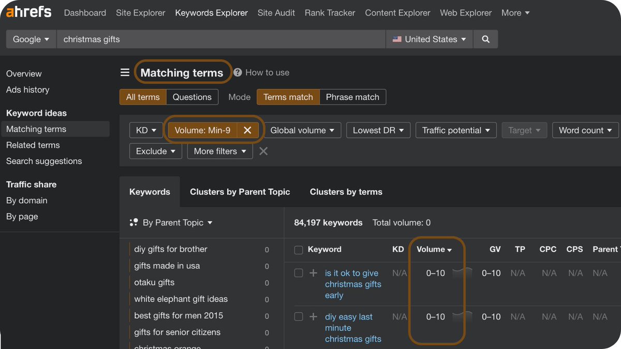The height and width of the screenshot is (349, 621).
Task: Select the 'white elephant gift ideas' parent topic
Action: (x=181, y=299)
